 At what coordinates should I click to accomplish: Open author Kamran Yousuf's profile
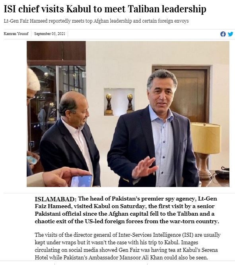click(x=16, y=34)
